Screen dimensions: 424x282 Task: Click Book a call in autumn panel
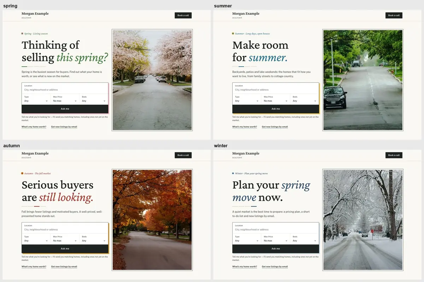point(183,155)
